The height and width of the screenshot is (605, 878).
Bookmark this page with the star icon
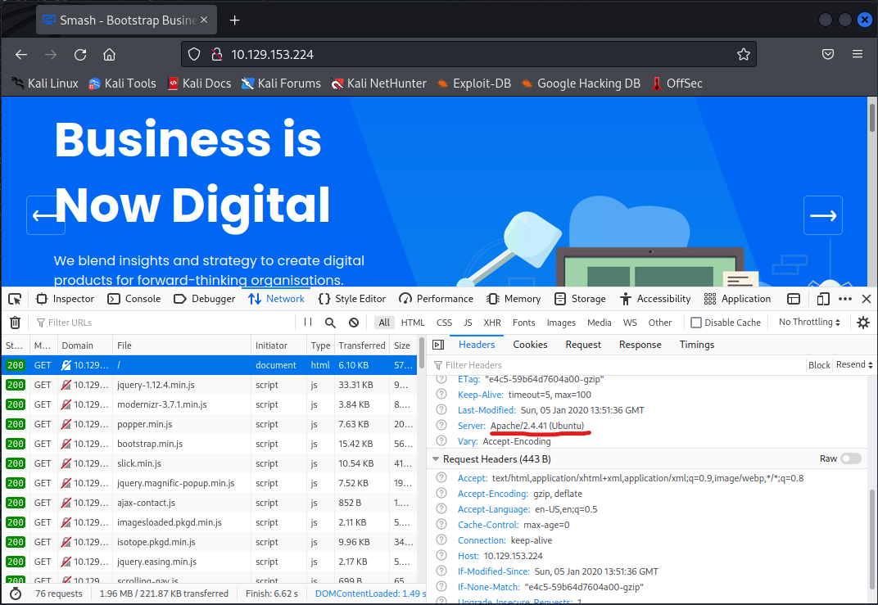tap(743, 54)
